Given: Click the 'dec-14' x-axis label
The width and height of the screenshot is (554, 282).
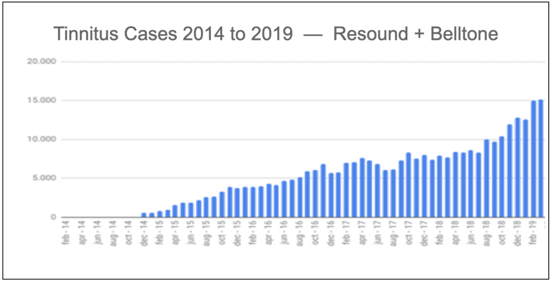Looking at the screenshot, I should pos(144,233).
